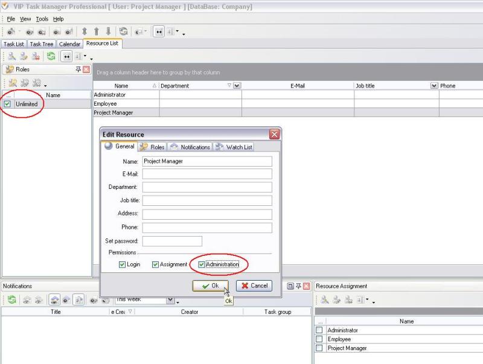Click the double-headed up-down arrow toolbar icon
This screenshot has height=364, width=483.
coord(85,31)
